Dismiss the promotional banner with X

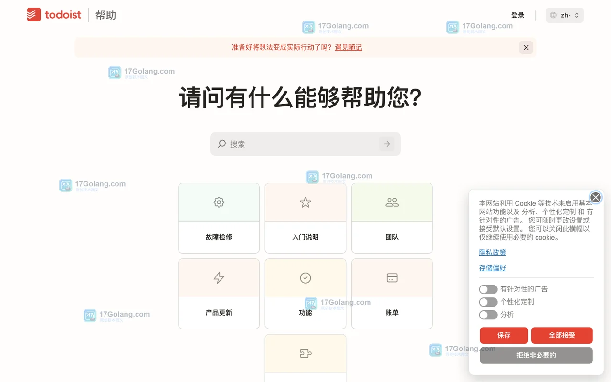pyautogui.click(x=526, y=47)
